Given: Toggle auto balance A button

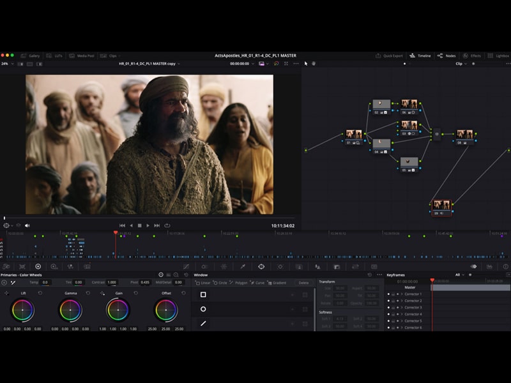Looking at the screenshot, I should (x=4, y=282).
